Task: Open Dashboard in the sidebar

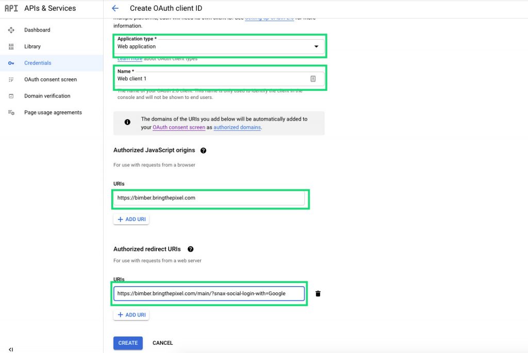Action: [x=37, y=30]
